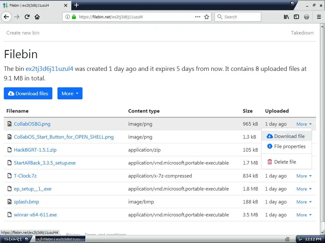Image resolution: width=325 pixels, height=243 pixels.
Task: Select the Filebin browser tab
Action: [x=36, y=5]
